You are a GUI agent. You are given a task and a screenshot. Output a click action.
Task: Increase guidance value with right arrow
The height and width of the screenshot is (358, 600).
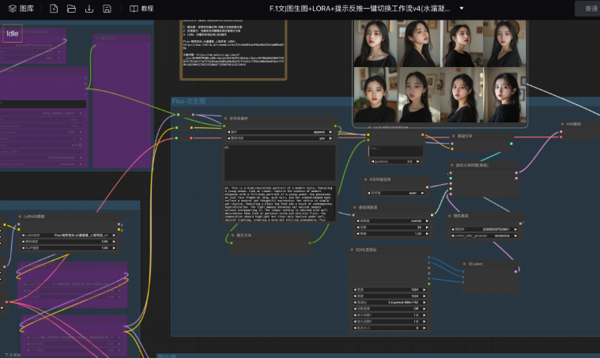pos(418,161)
